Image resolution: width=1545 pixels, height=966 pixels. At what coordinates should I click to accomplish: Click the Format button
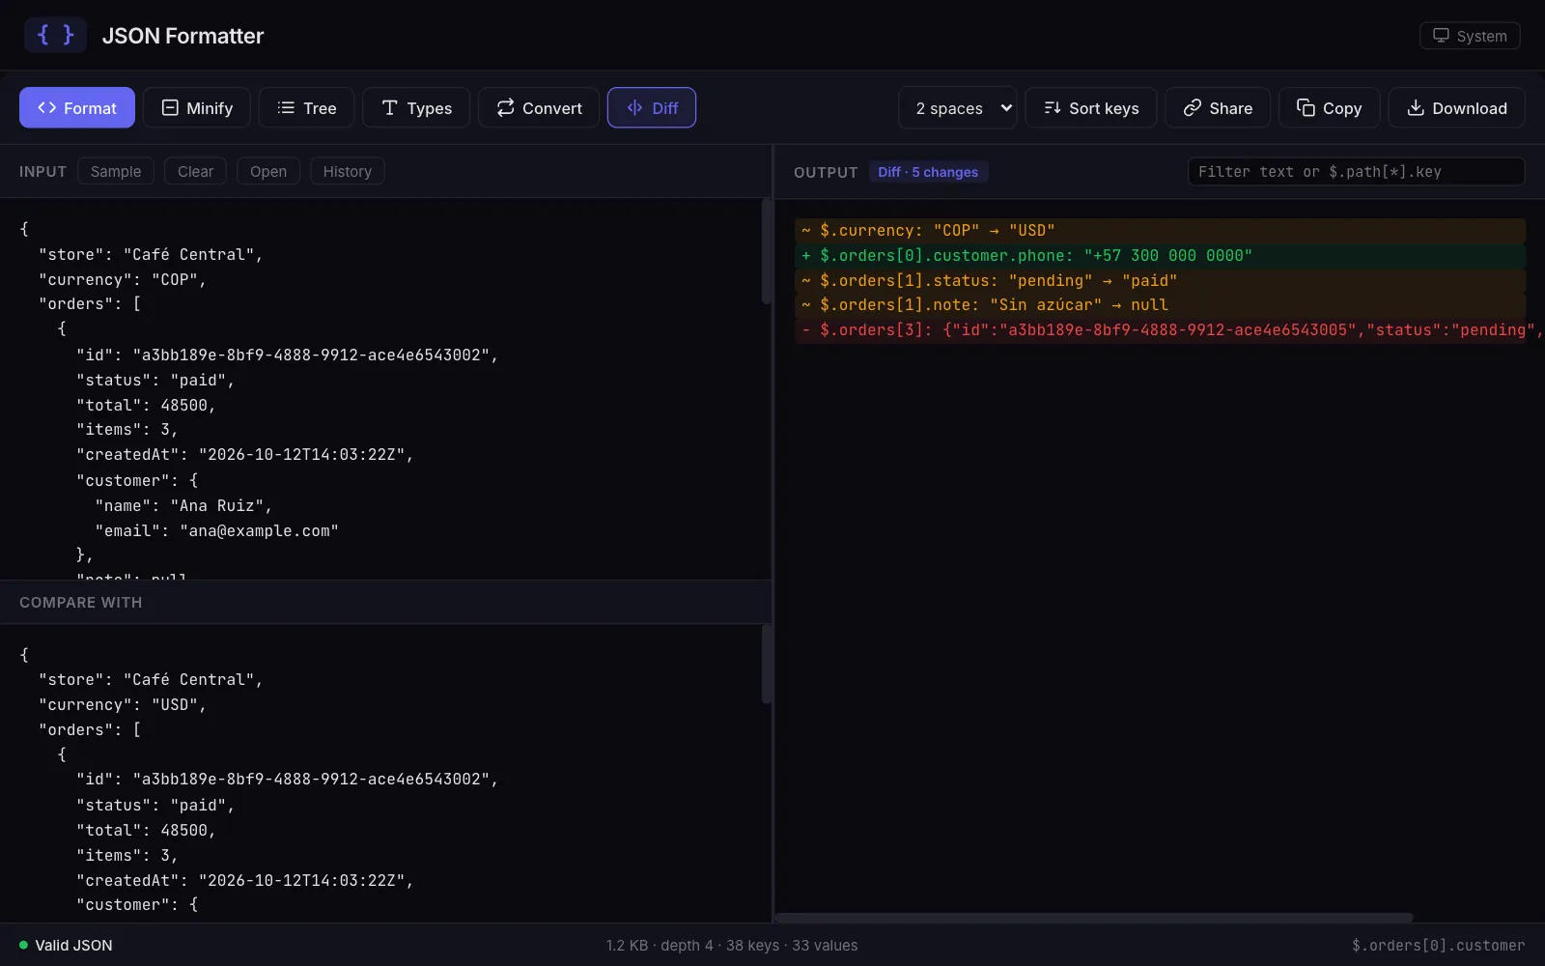77,108
